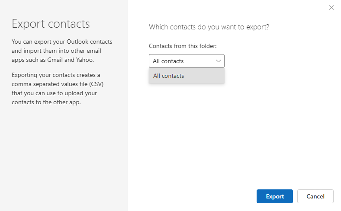Click the Export contacts heading
The image size is (341, 211).
51,23
